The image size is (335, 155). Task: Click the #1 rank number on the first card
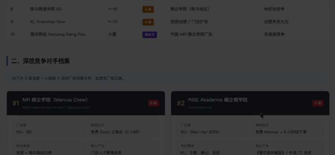click(16, 104)
